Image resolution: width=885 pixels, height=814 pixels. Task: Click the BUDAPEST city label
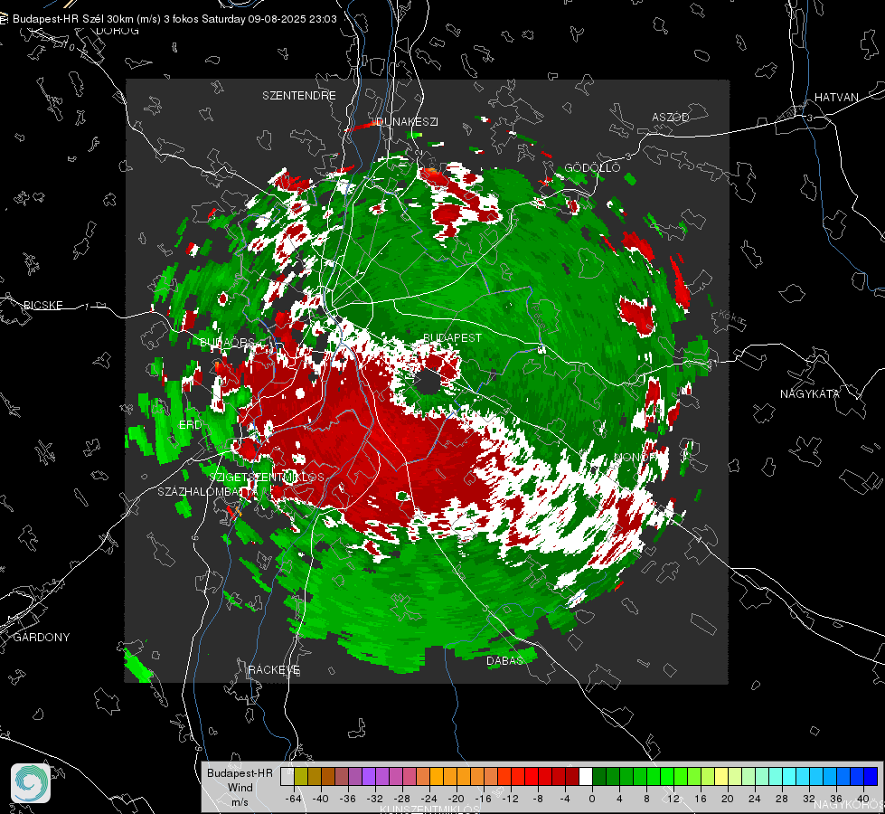[x=452, y=337]
